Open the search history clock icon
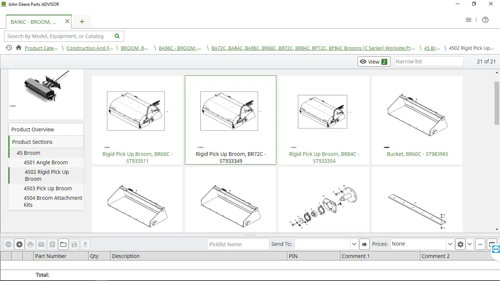 pyautogui.click(x=8, y=48)
